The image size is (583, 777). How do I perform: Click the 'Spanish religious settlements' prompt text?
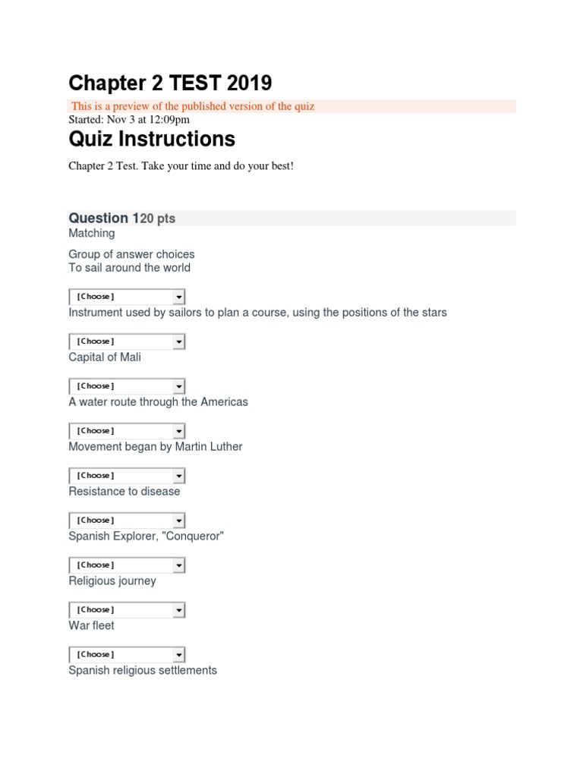tap(143, 670)
